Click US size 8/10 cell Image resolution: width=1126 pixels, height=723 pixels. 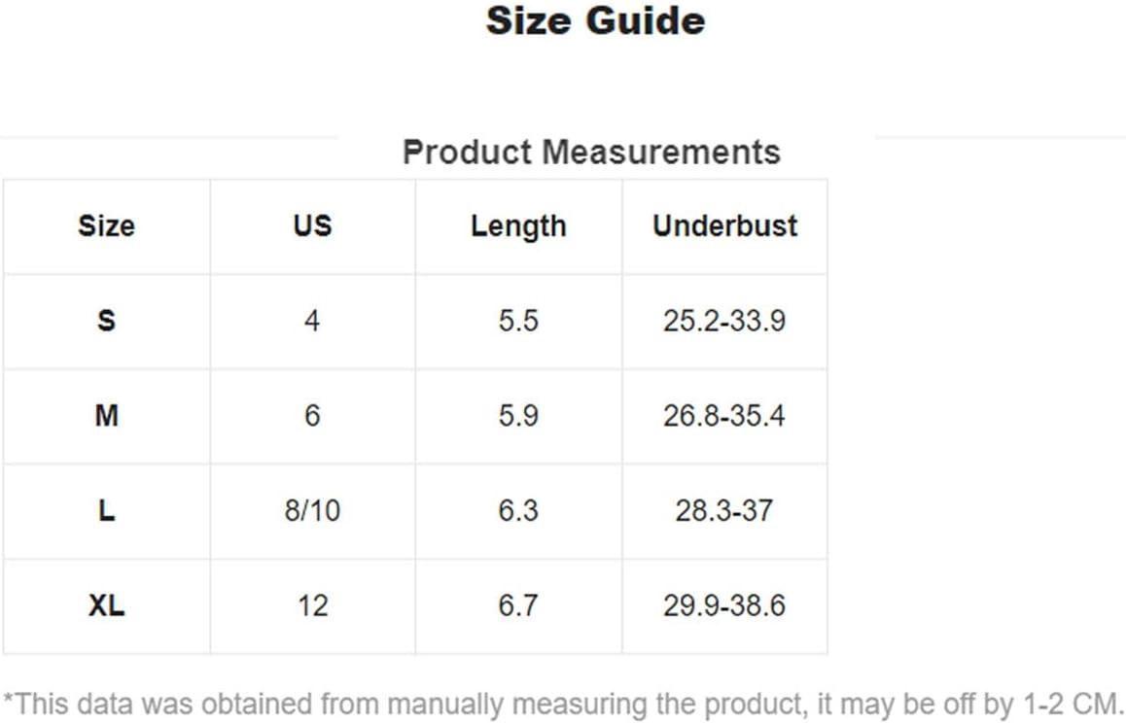click(312, 511)
